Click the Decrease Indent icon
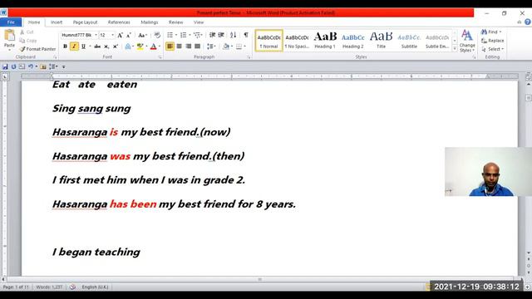The image size is (532, 299). click(x=212, y=35)
